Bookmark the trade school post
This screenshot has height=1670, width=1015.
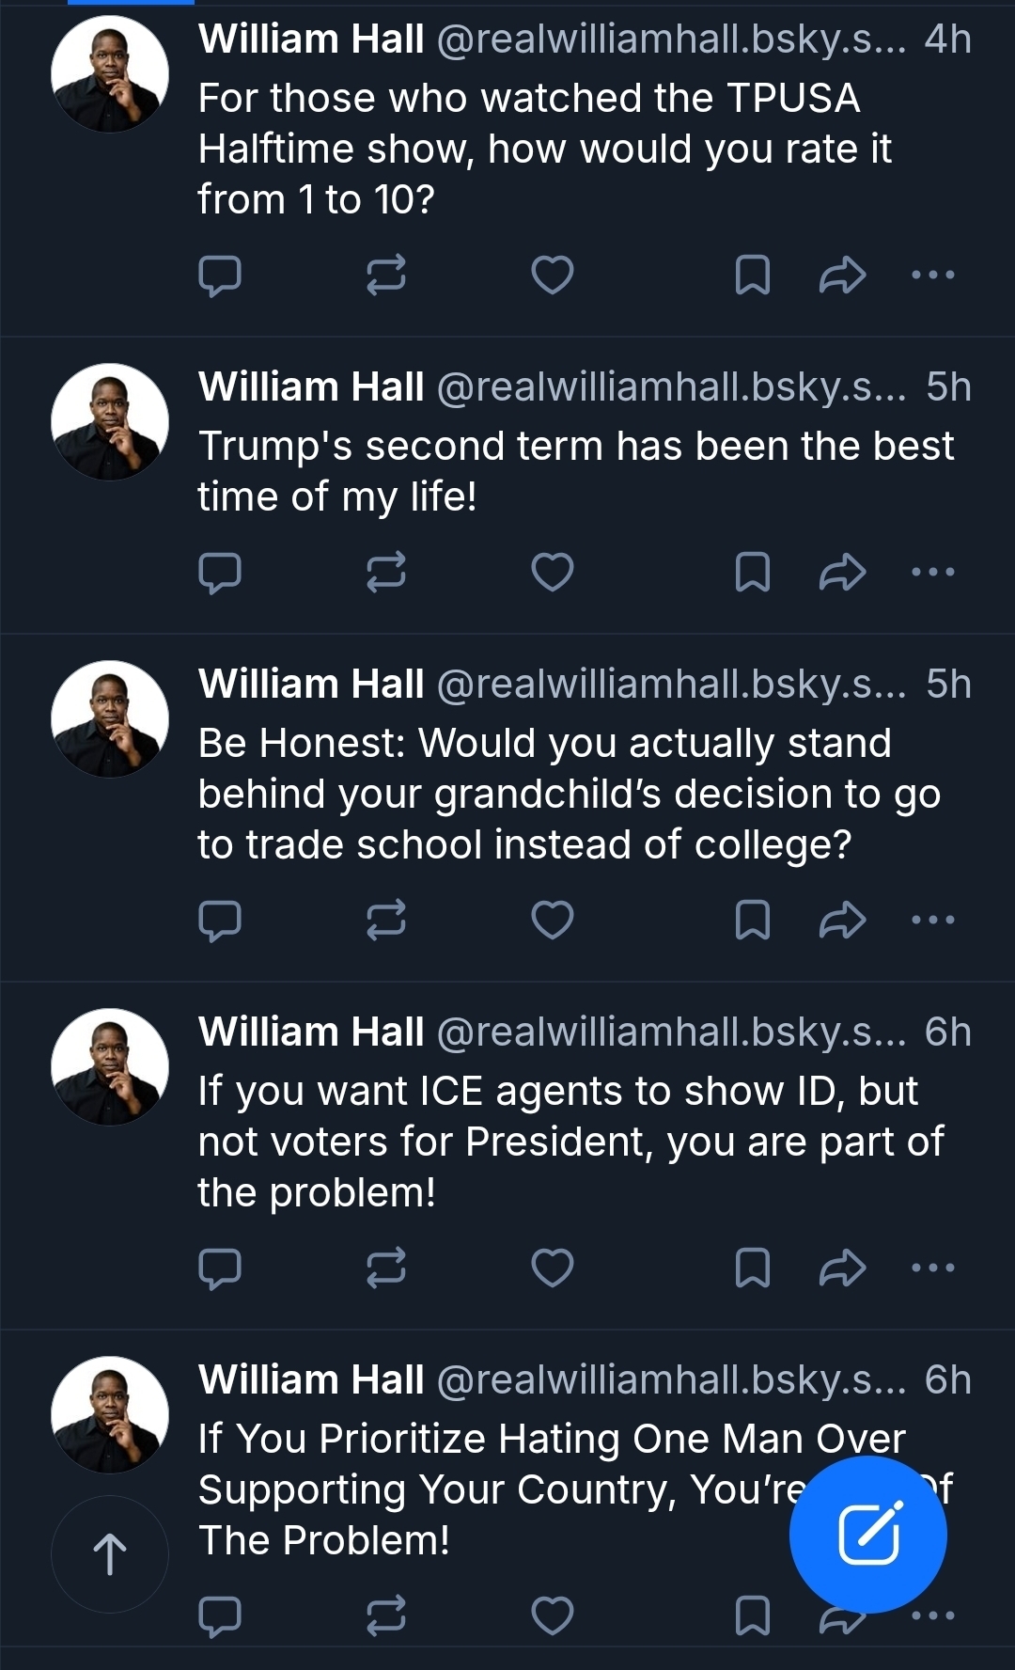click(752, 921)
